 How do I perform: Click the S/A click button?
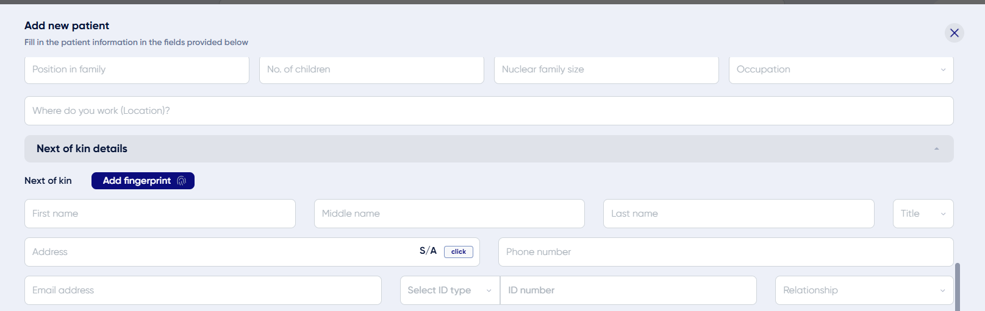click(x=459, y=252)
